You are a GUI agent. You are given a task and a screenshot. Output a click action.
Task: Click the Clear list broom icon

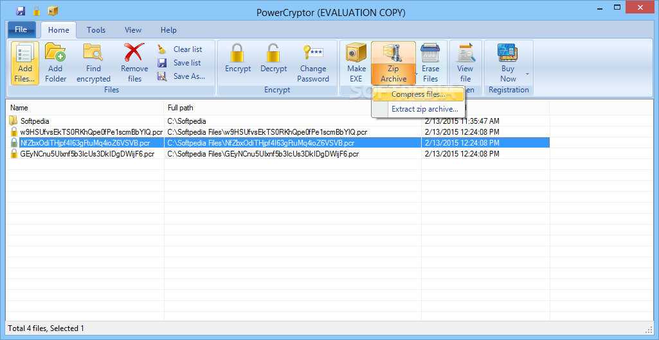162,49
